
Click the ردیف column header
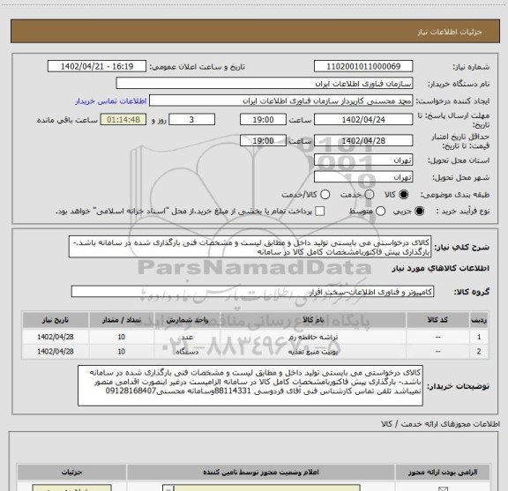coord(479,320)
